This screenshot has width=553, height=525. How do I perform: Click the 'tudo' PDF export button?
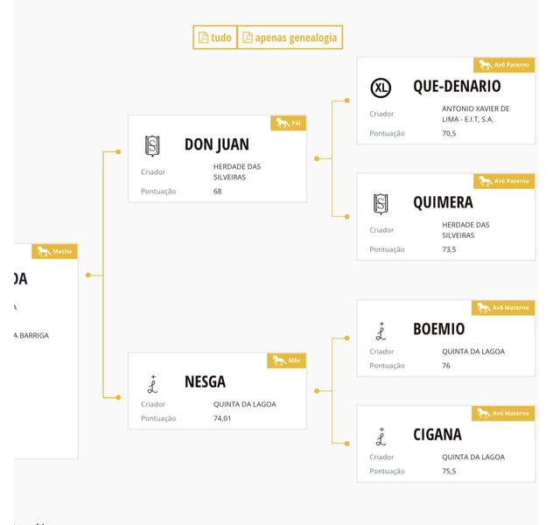215,38
